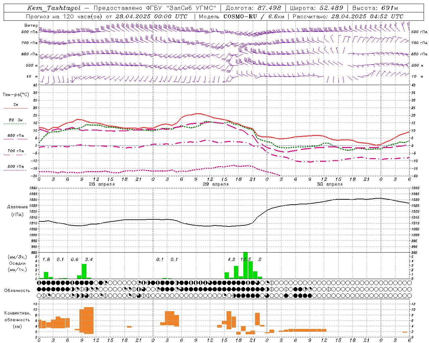Click the (мм/3ч.) unit label
This screenshot has height=343, width=429.
pyautogui.click(x=17, y=257)
